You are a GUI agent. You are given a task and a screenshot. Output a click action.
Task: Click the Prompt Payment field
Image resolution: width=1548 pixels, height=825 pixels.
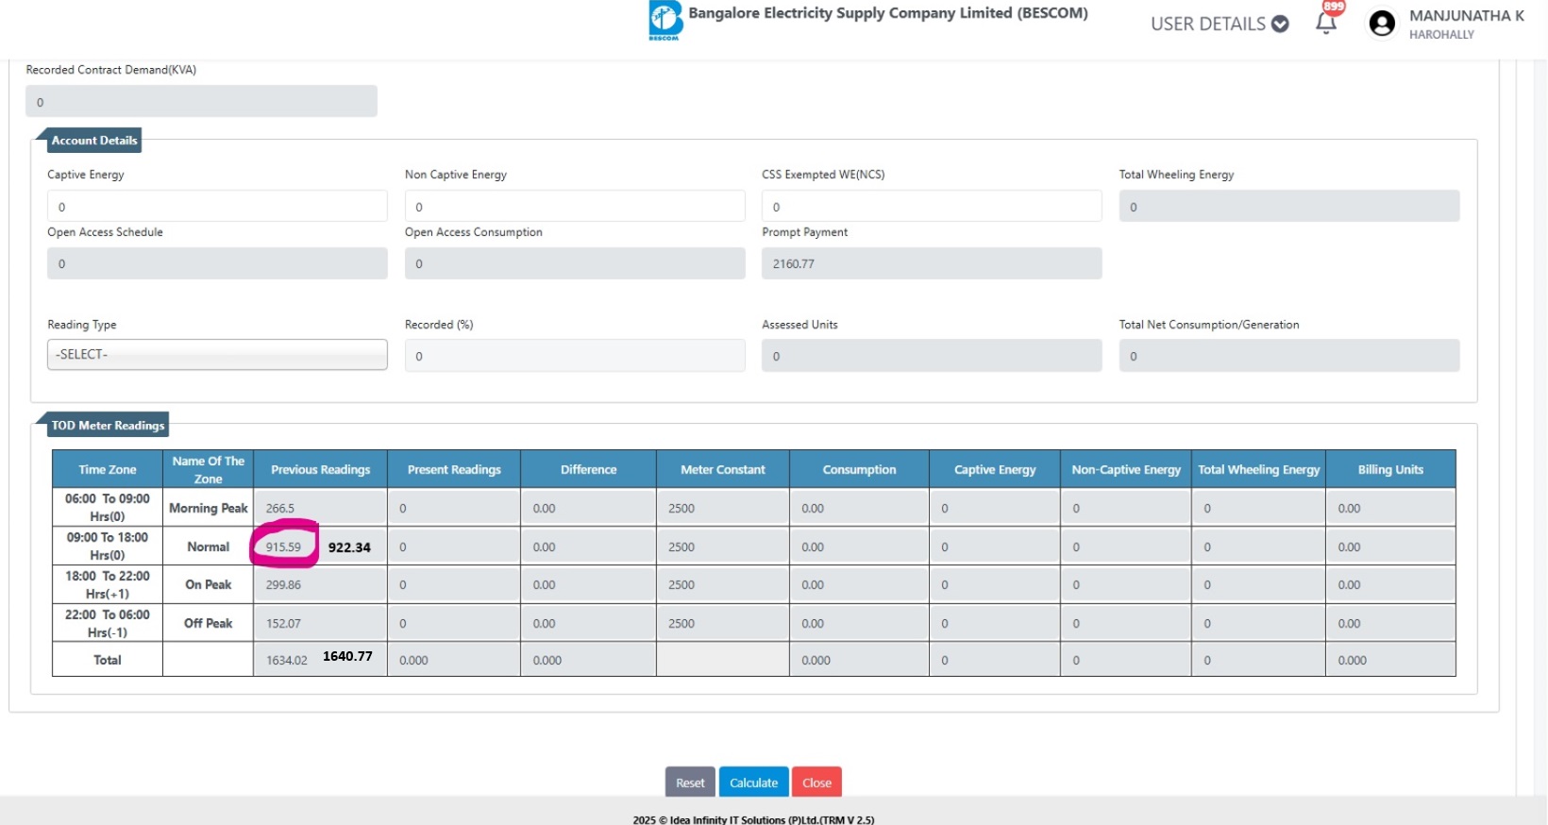[931, 264]
